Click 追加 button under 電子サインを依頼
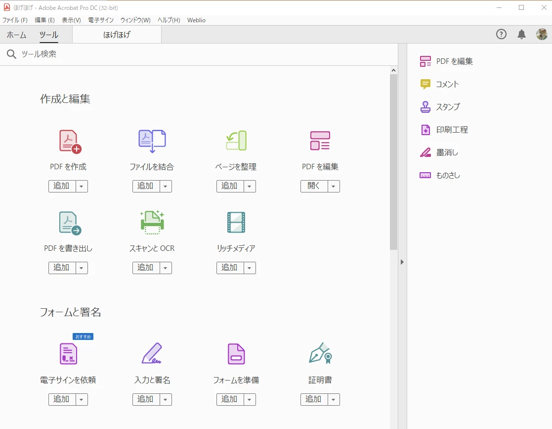 tap(62, 399)
